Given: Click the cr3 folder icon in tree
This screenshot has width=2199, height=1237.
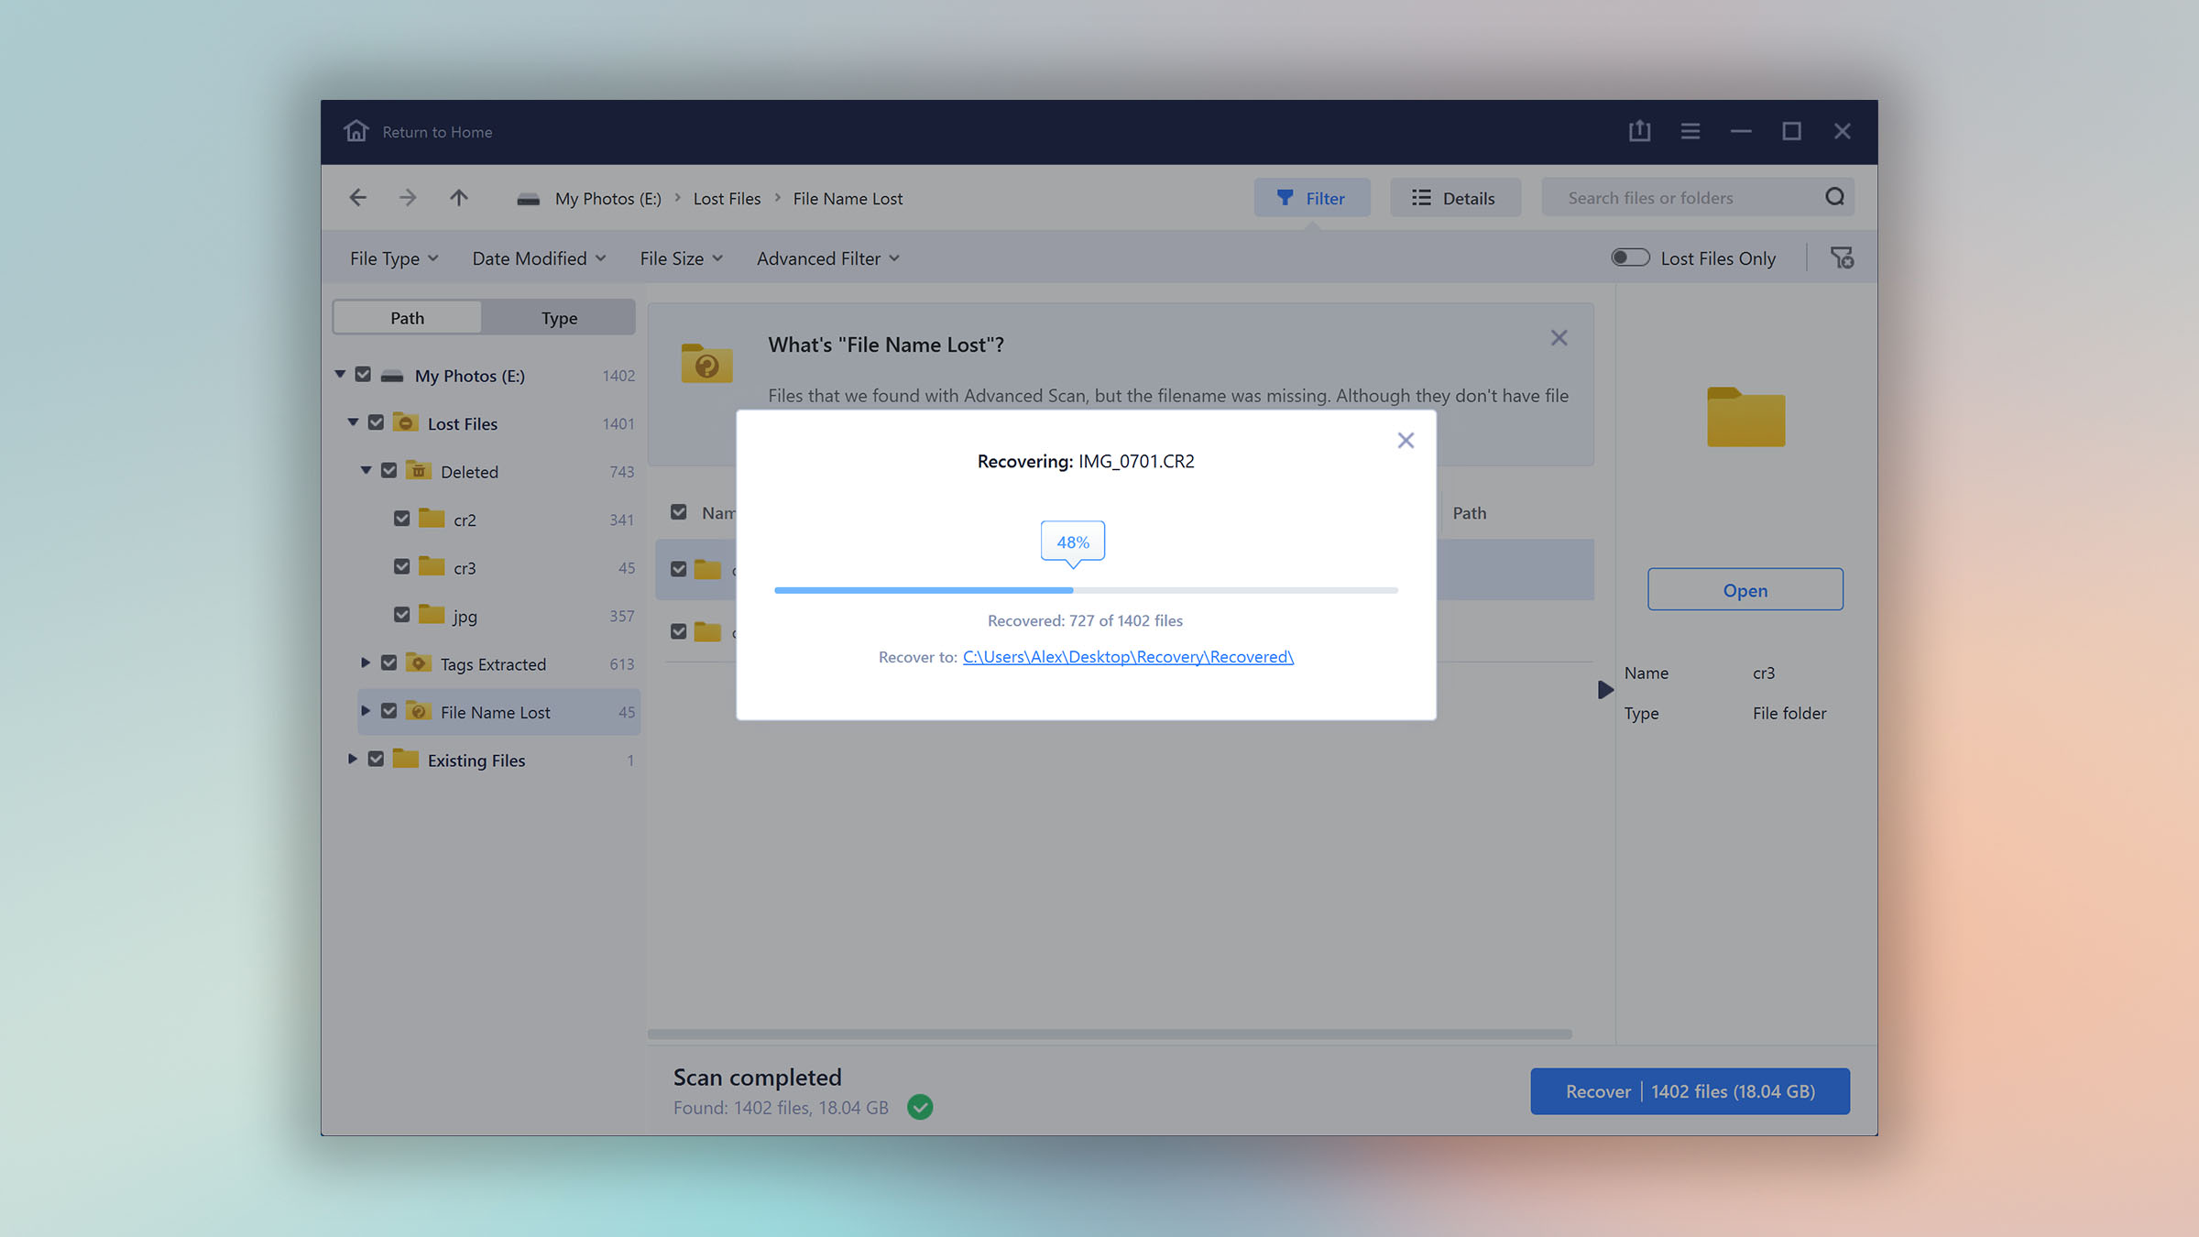Looking at the screenshot, I should [x=432, y=566].
